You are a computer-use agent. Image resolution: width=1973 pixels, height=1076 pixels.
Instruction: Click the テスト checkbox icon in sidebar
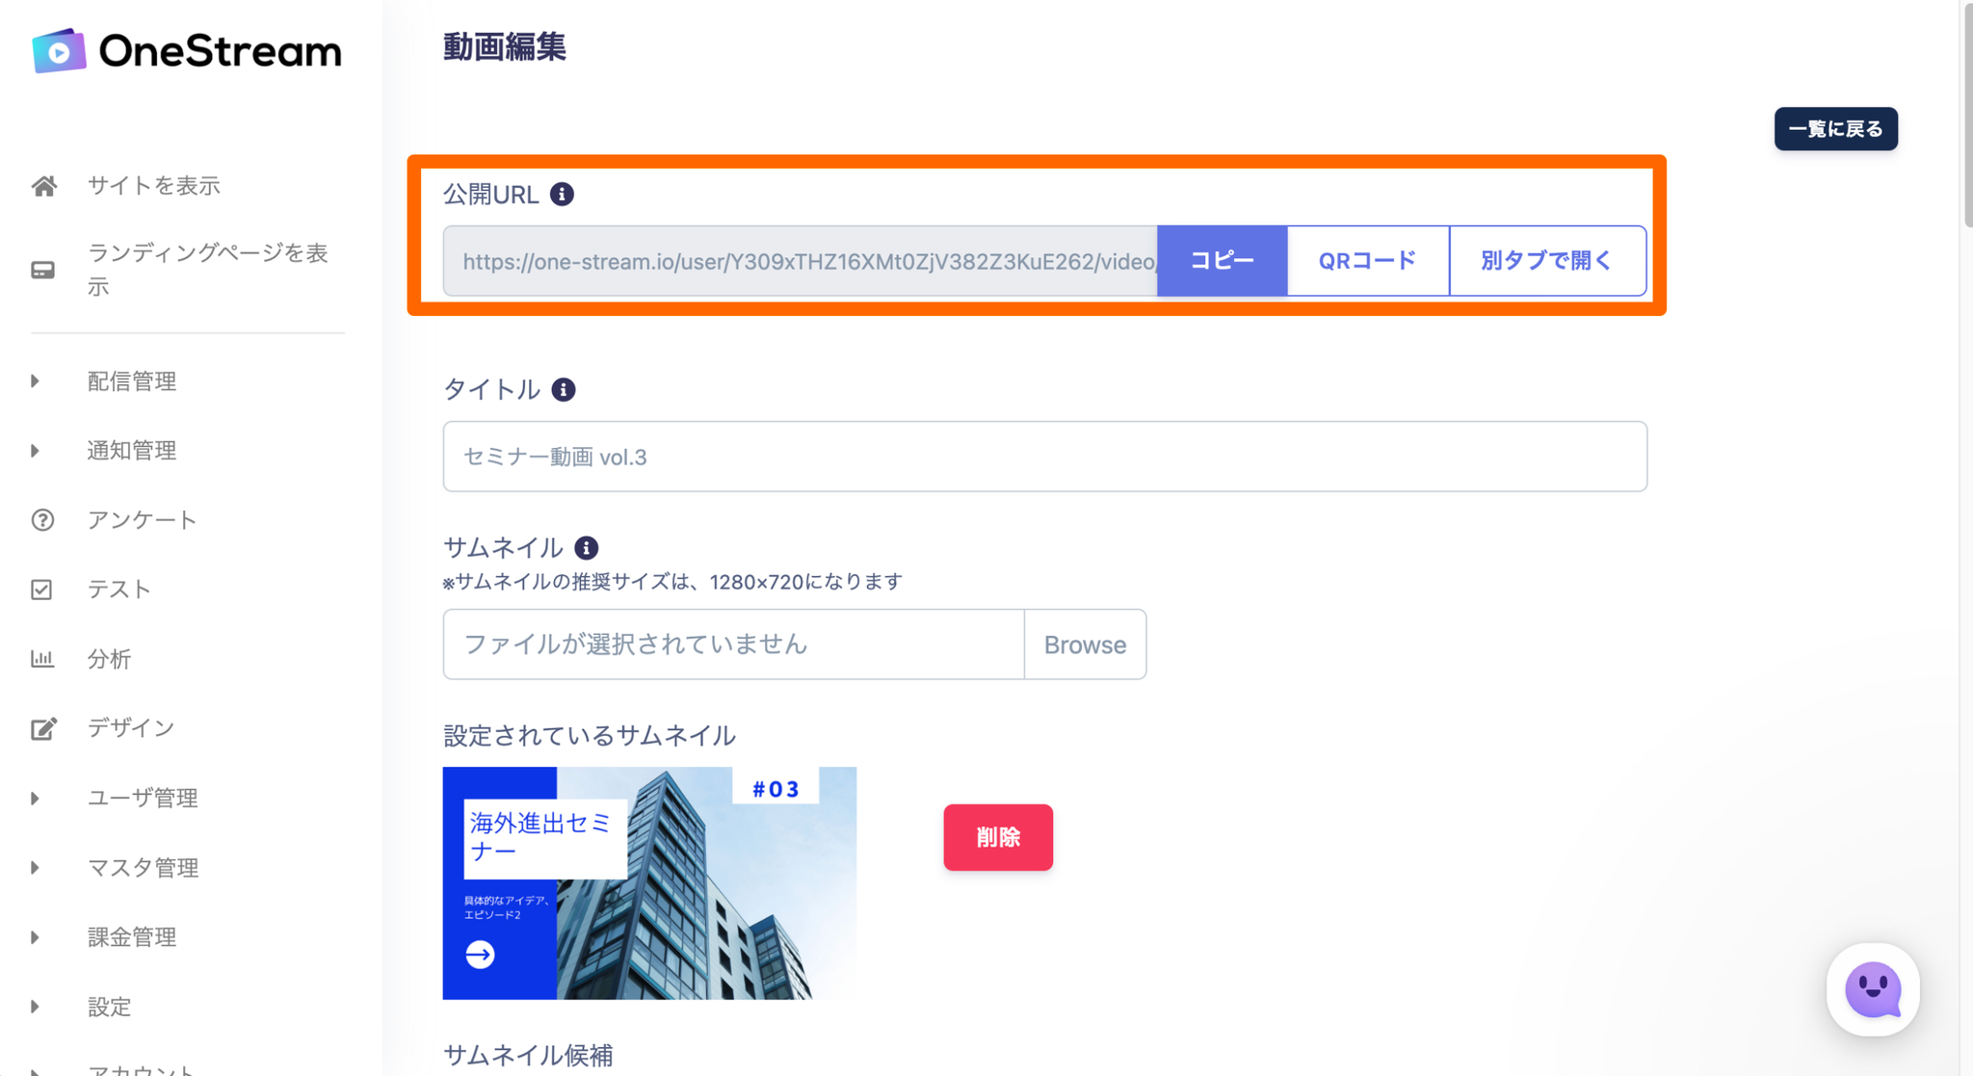click(x=42, y=590)
